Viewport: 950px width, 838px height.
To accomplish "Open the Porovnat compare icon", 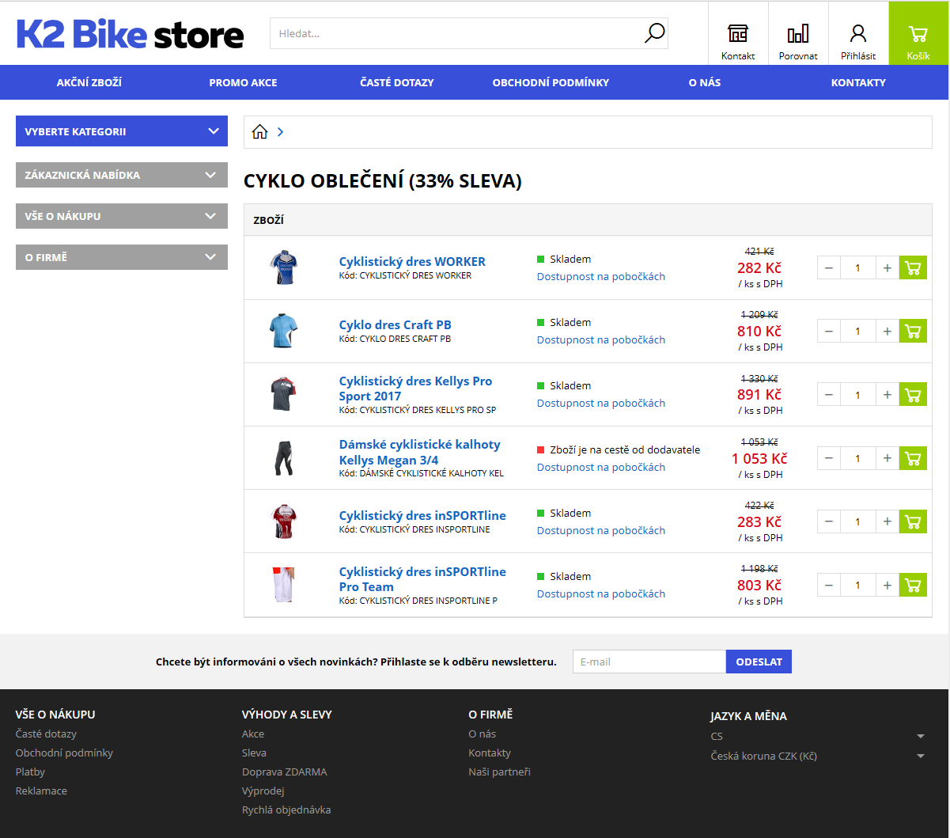I will pyautogui.click(x=798, y=34).
